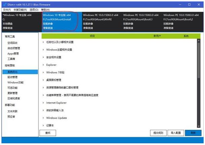Click the list scrollbar down arrow
The width and height of the screenshot is (205, 145).
tap(199, 126)
